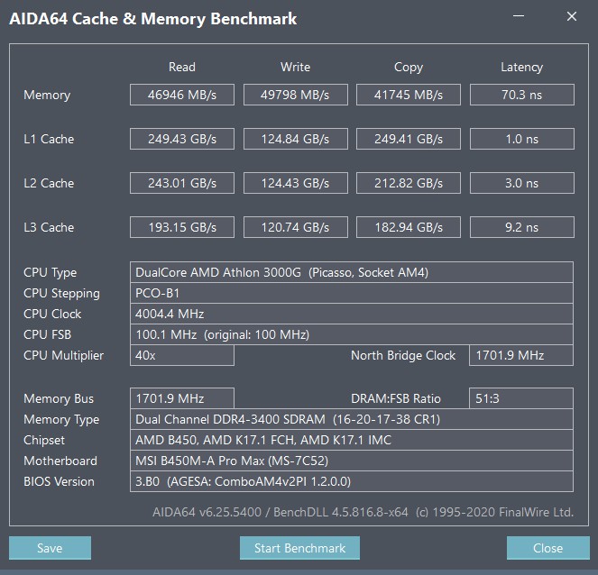The image size is (598, 575).
Task: Click the CPU Type field
Action: (x=352, y=272)
